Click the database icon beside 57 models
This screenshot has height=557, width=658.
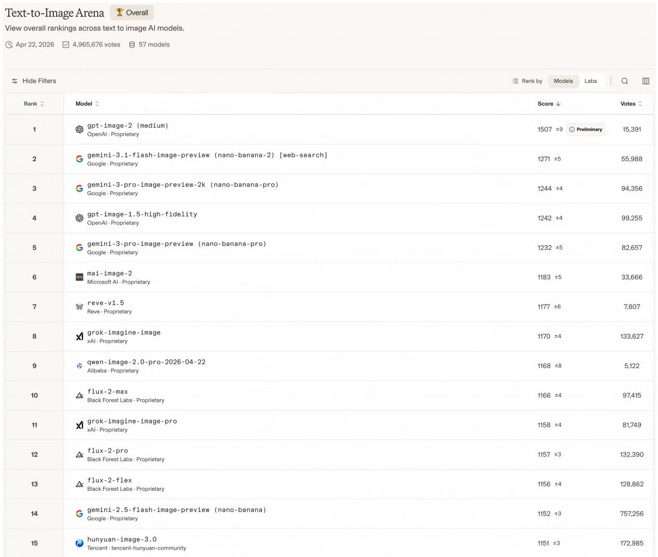132,45
